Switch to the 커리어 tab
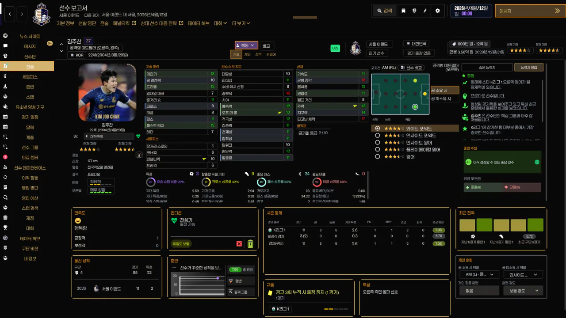 (x=271, y=55)
